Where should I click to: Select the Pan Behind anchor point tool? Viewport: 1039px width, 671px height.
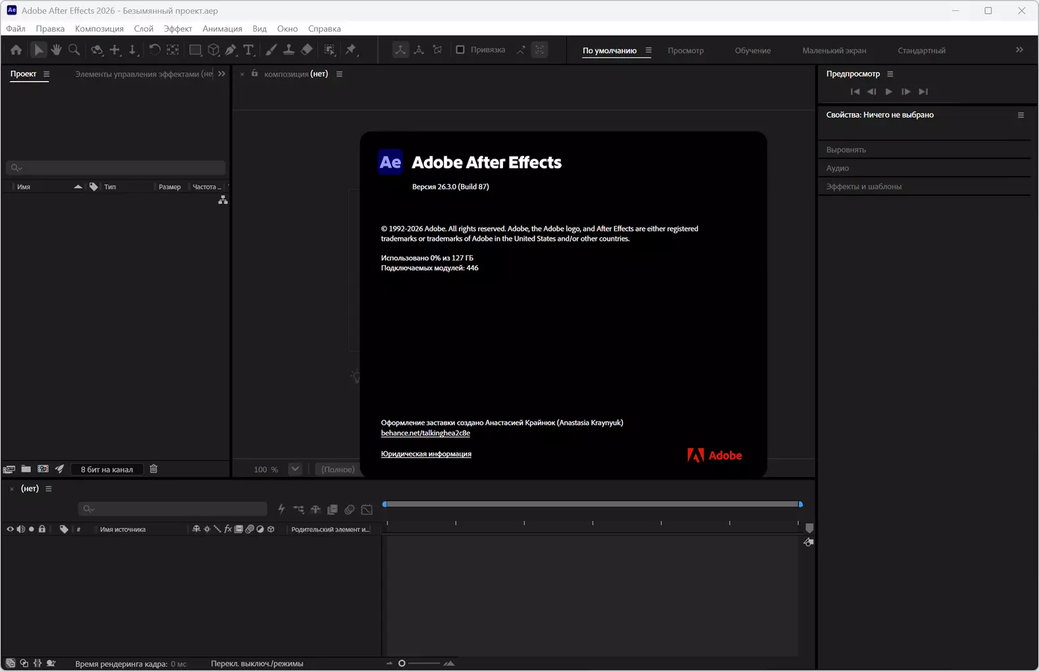(173, 50)
